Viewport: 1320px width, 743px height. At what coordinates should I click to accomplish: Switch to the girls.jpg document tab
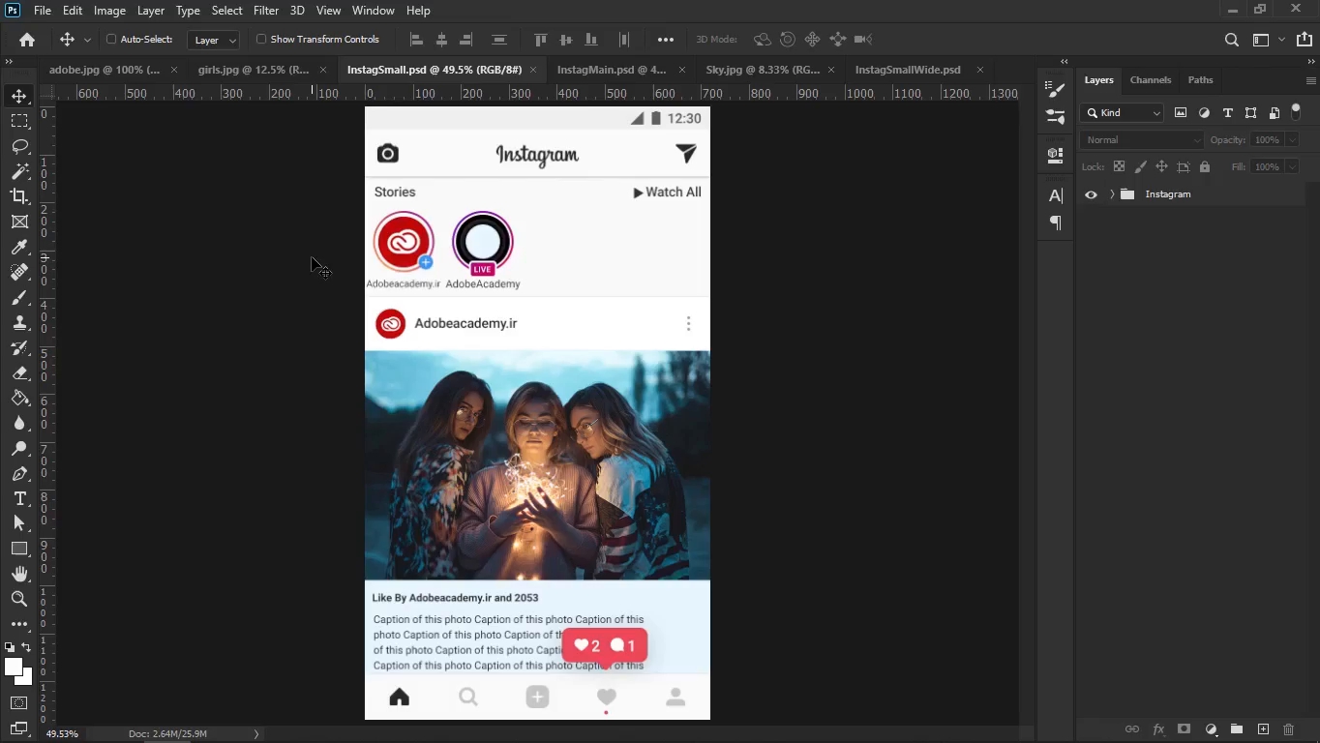click(x=253, y=70)
